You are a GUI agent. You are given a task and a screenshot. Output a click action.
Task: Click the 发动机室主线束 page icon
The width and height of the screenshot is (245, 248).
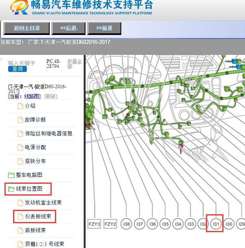click(20, 203)
